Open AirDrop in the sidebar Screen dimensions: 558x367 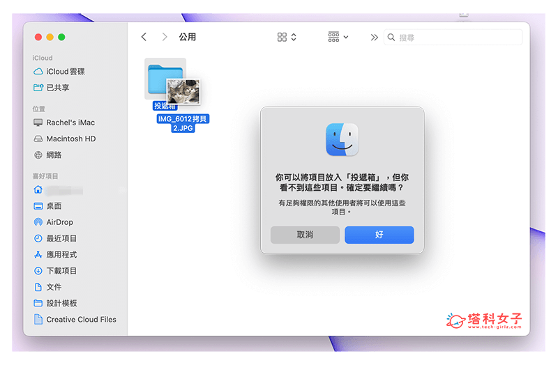[54, 222]
